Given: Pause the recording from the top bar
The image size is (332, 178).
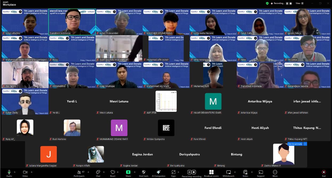Looking at the screenshot, I should click(287, 3).
